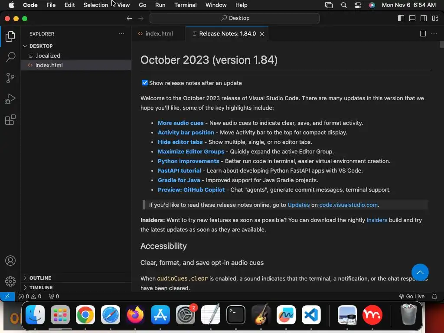Select index.html in the Explorer tree
The width and height of the screenshot is (444, 333).
tap(76, 65)
